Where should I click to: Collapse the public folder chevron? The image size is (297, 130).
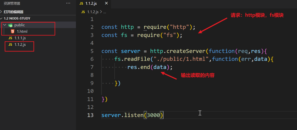5,25
